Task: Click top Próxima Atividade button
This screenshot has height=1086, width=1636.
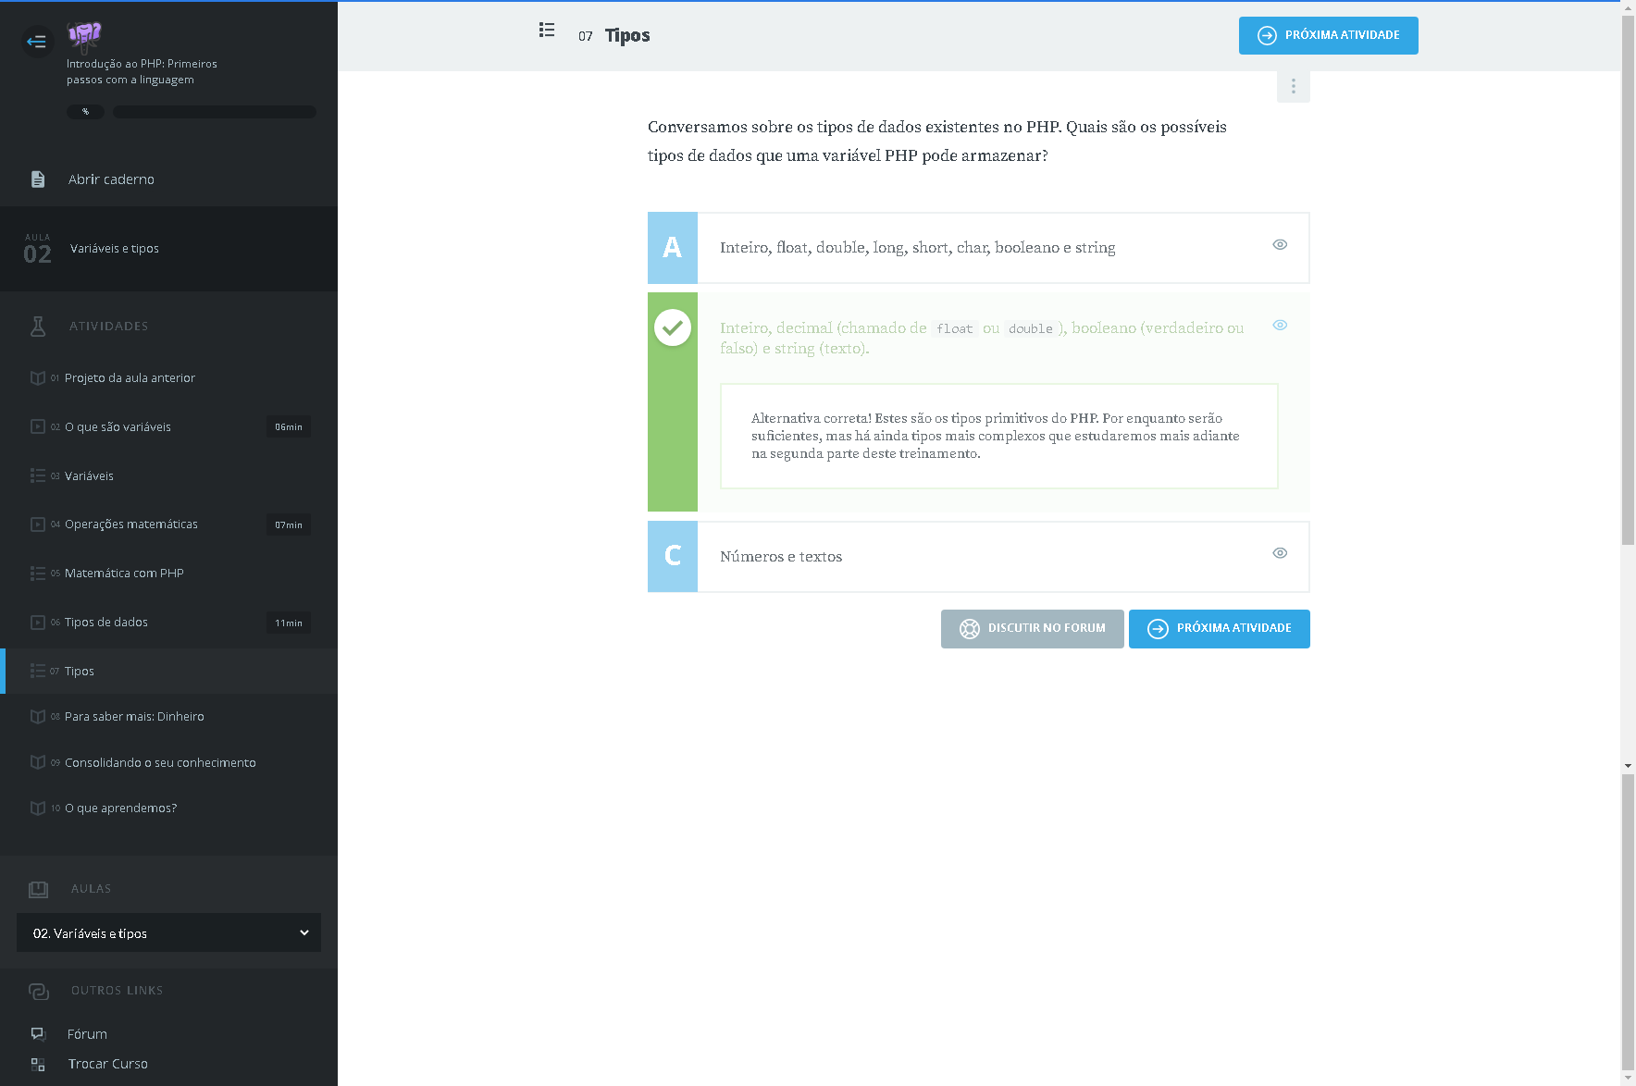Action: (1328, 36)
